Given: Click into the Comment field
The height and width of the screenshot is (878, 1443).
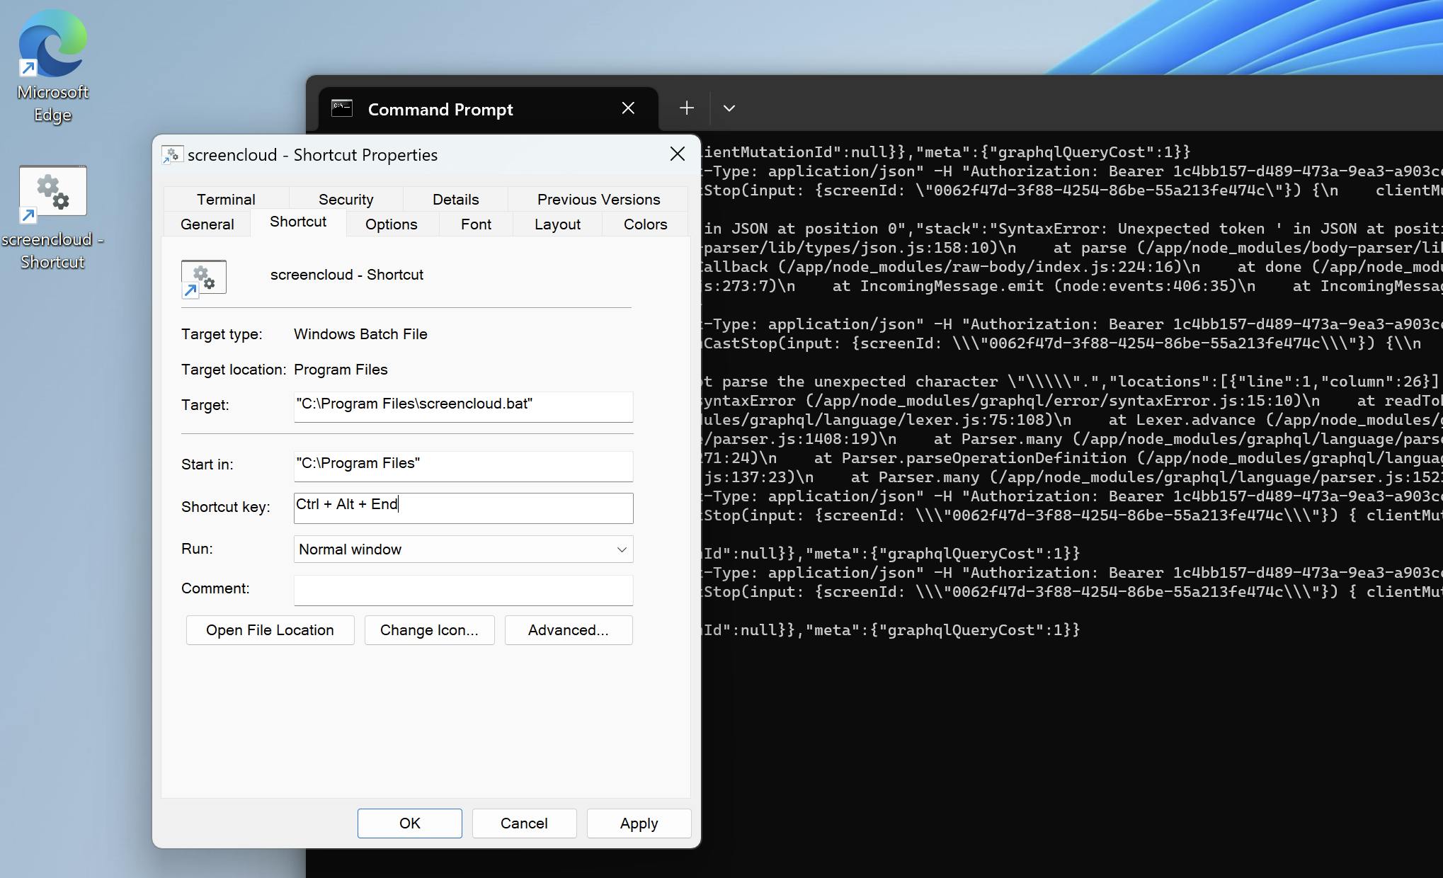Looking at the screenshot, I should click(463, 590).
